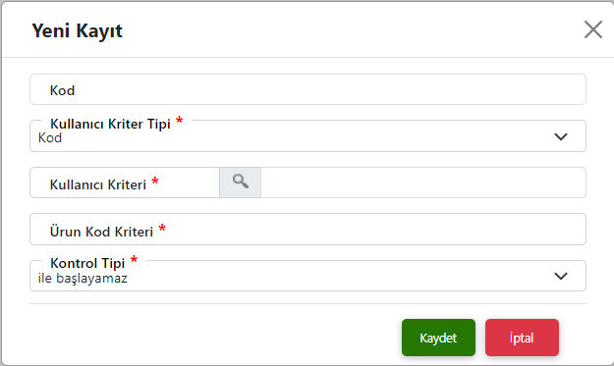This screenshot has height=366, width=614.
Task: Open dropdown showing selected value Kod
Action: point(307,136)
